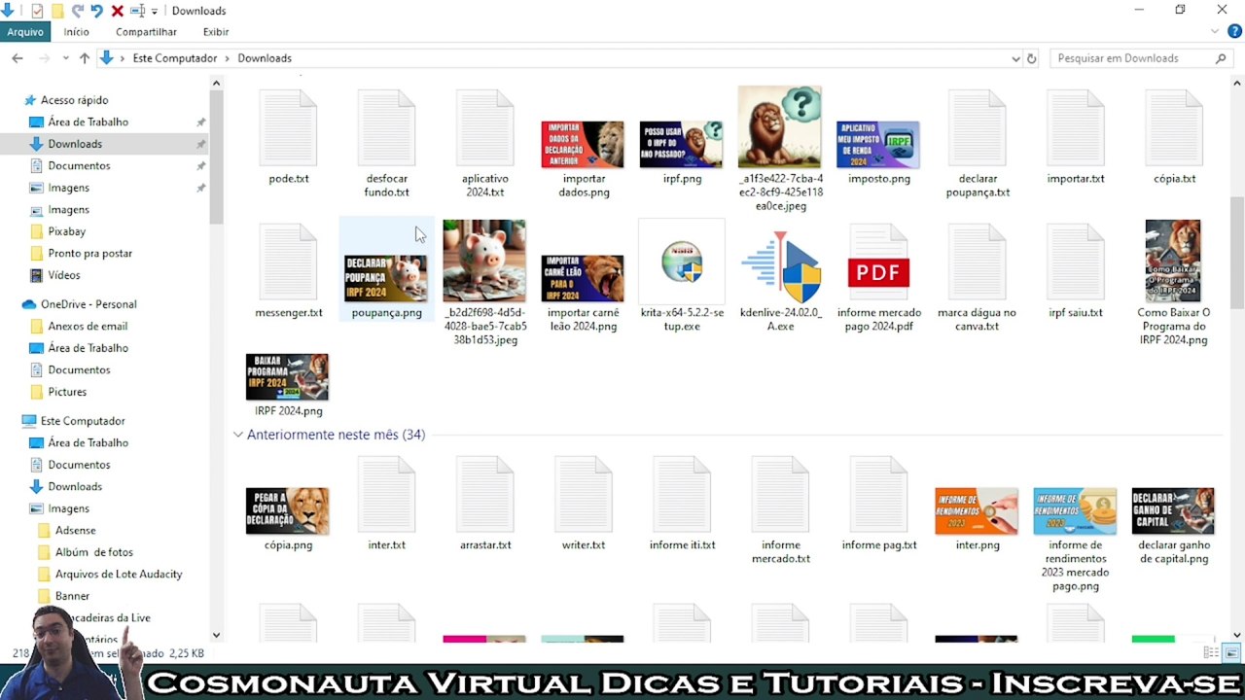Select the importar dados.png thumbnail

pos(583,145)
